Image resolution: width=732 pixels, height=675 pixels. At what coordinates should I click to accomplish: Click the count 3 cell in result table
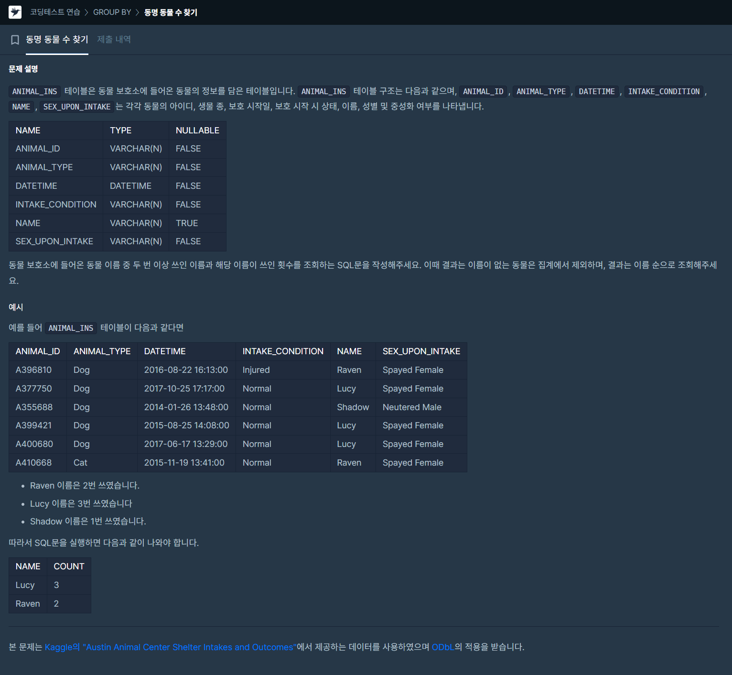pos(69,585)
